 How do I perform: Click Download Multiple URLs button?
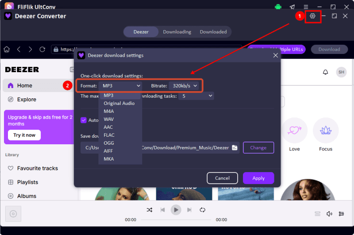277,49
